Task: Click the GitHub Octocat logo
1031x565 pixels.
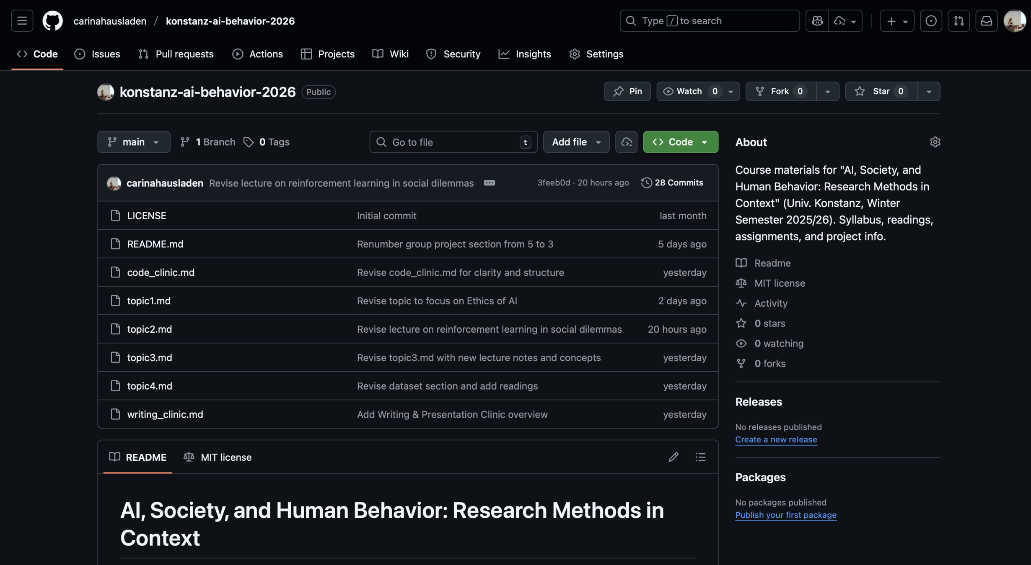Action: coord(52,21)
